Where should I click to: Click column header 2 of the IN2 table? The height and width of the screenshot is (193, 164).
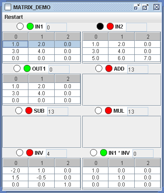[148, 36]
